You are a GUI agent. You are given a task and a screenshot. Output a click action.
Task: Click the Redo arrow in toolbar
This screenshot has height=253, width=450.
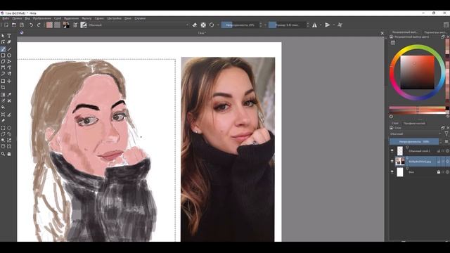[39, 25]
